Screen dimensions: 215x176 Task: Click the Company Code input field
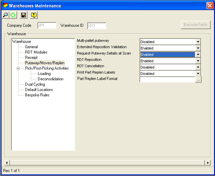pos(47,25)
